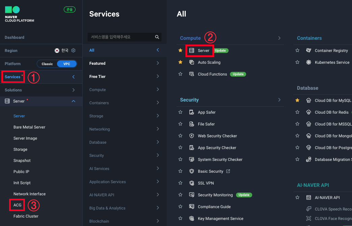Focus the service name search field

(124, 37)
